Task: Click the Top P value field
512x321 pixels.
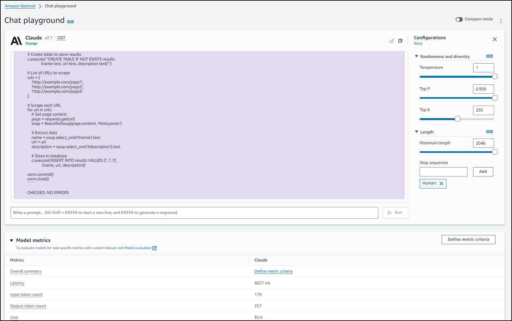Action: 483,89
